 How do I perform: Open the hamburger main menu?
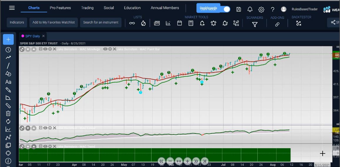tap(12, 8)
